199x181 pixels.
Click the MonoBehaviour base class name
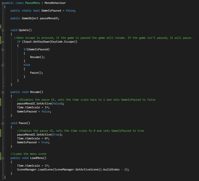tap(55, 3)
